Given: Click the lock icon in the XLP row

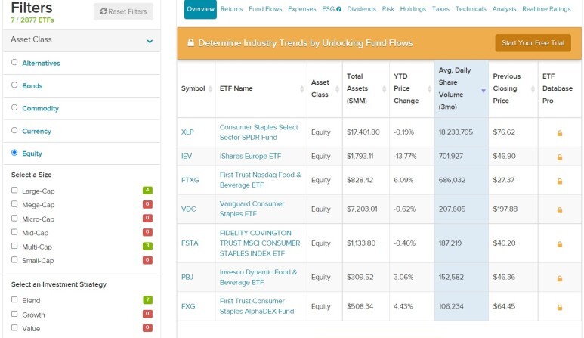Looking at the screenshot, I should point(559,133).
